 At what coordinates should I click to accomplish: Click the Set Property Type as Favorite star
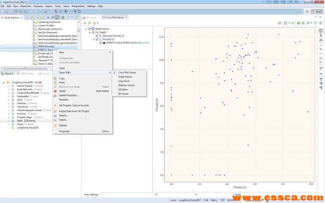pos(55,105)
